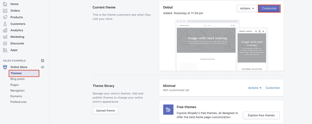The height and width of the screenshot is (124, 312).
Task: Open Analytics bar chart icon
Action: pyautogui.click(x=5, y=30)
